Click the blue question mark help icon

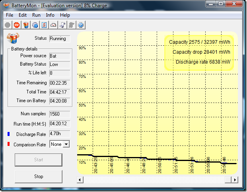click(x=81, y=25)
